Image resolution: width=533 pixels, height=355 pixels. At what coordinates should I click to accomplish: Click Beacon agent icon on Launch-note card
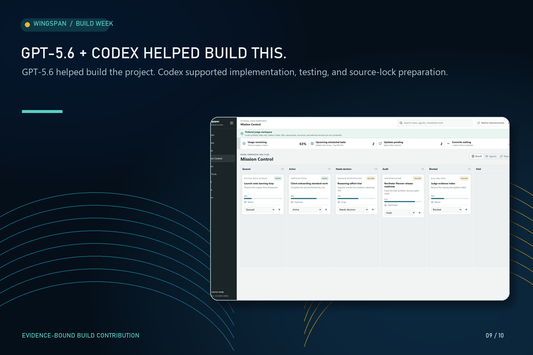[x=245, y=202]
